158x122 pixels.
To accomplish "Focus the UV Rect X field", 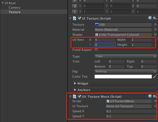I will pyautogui.click(x=105, y=40).
